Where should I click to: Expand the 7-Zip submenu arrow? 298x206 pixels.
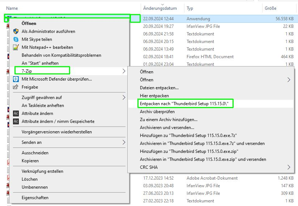[124, 71]
